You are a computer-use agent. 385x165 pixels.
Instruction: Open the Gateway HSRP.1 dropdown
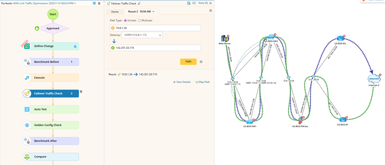[x=142, y=35]
